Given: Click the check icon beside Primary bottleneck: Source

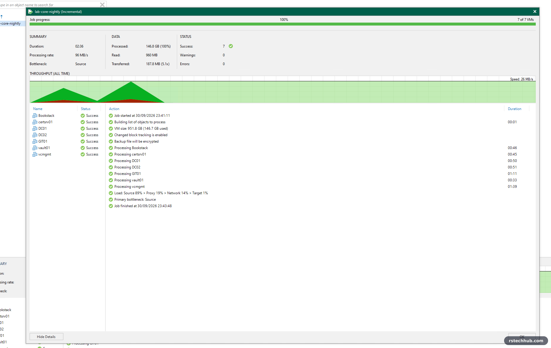Looking at the screenshot, I should click(111, 200).
